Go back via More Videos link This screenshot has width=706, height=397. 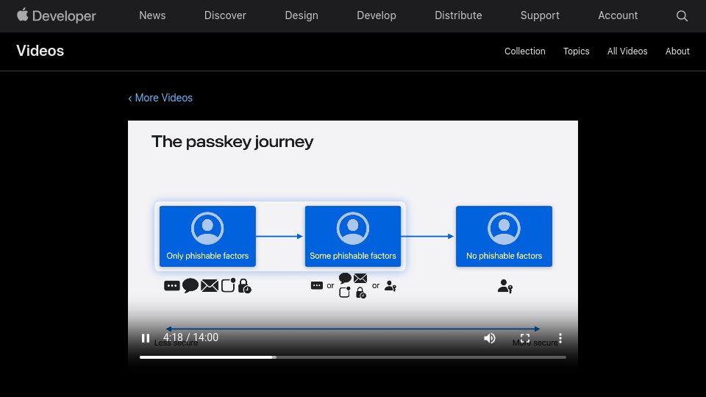click(160, 98)
